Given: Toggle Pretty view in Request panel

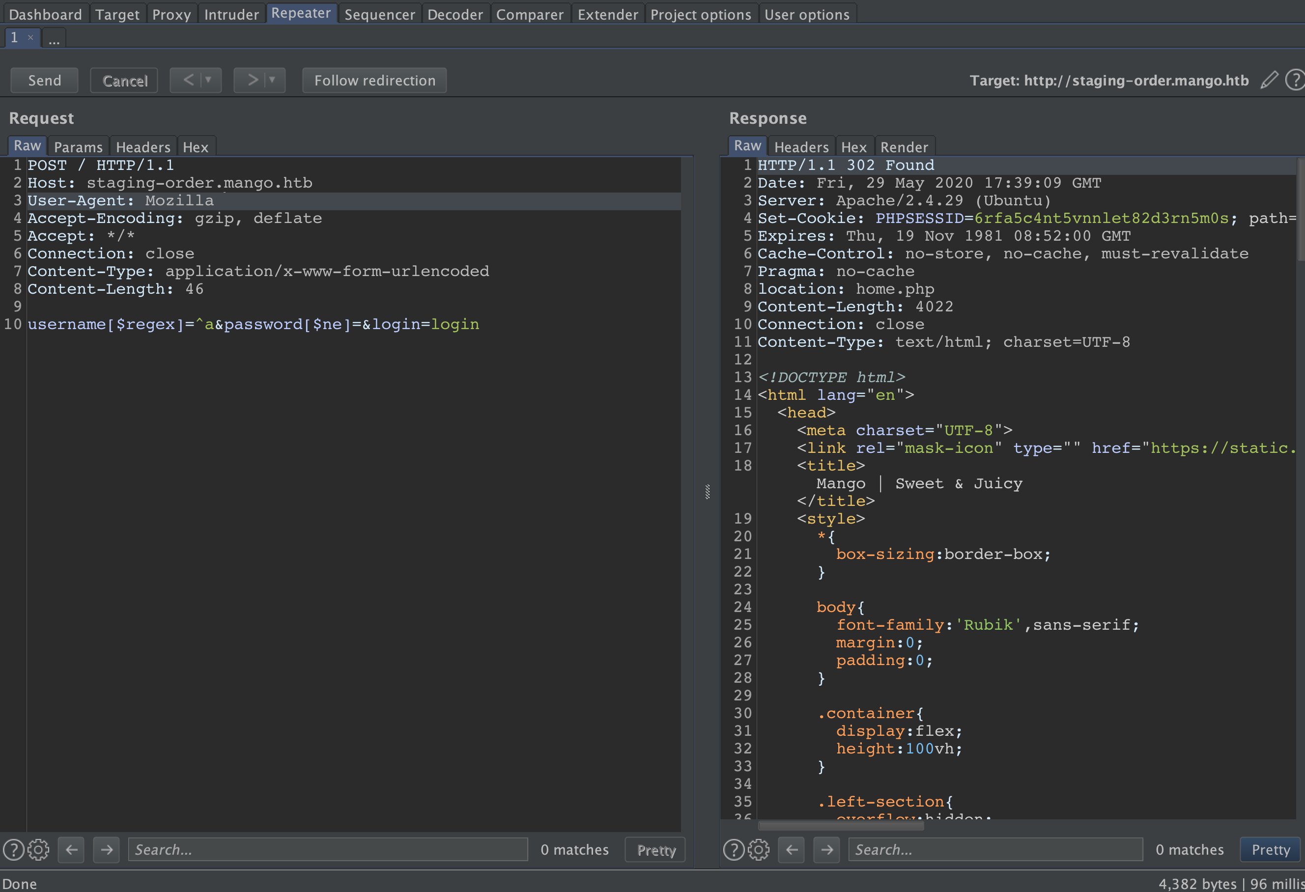Looking at the screenshot, I should [656, 850].
